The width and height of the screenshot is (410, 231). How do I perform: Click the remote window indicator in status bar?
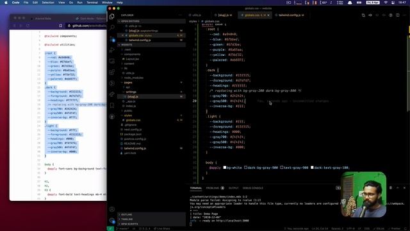point(110,228)
